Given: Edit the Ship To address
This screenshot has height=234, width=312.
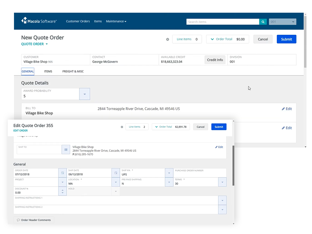Looking at the screenshot, I should (x=219, y=147).
